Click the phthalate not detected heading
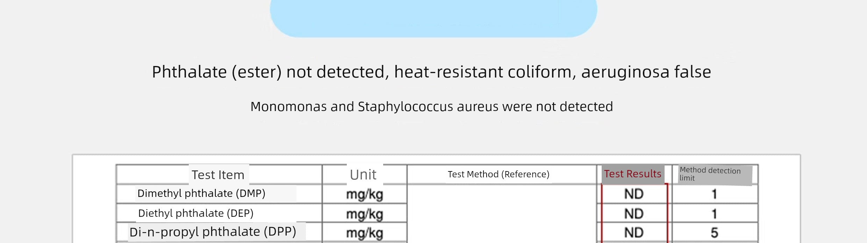867x243 pixels. click(x=431, y=72)
